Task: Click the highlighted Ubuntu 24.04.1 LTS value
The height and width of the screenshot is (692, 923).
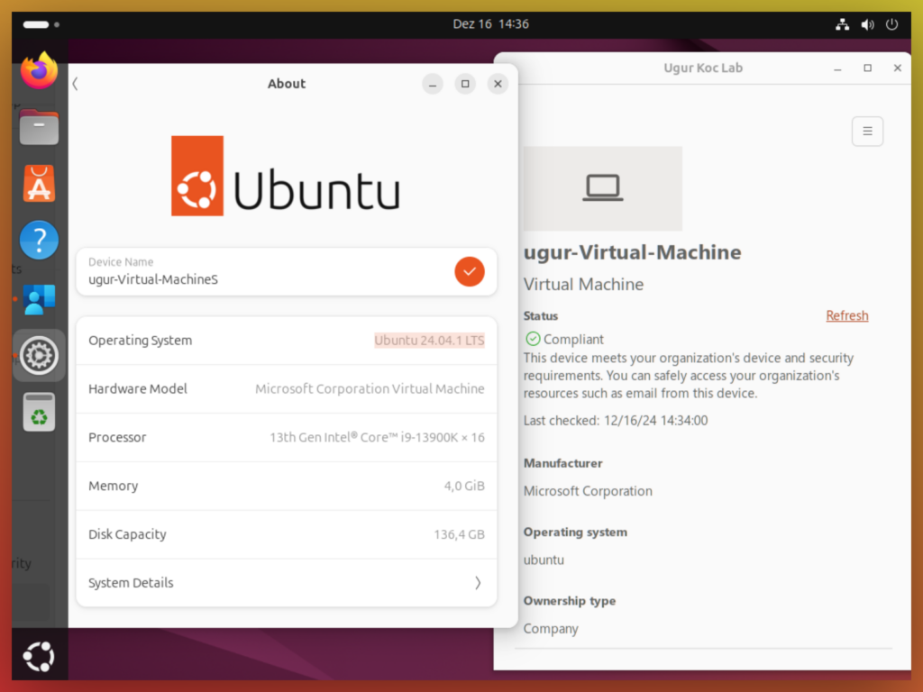Action: tap(429, 341)
